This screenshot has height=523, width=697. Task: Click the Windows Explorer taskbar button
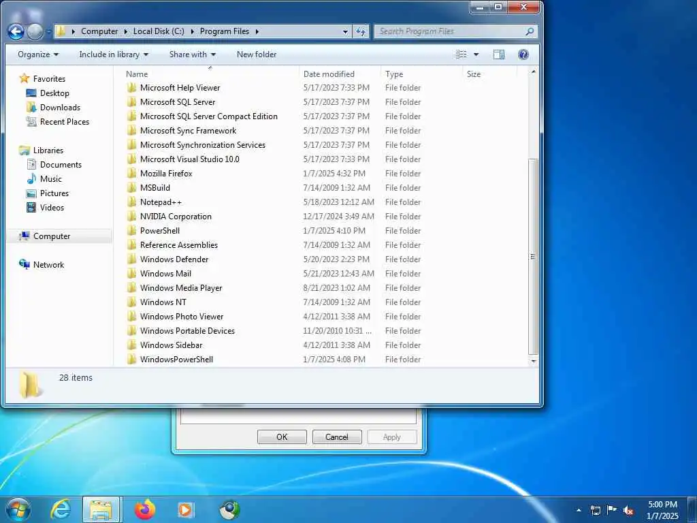101,509
